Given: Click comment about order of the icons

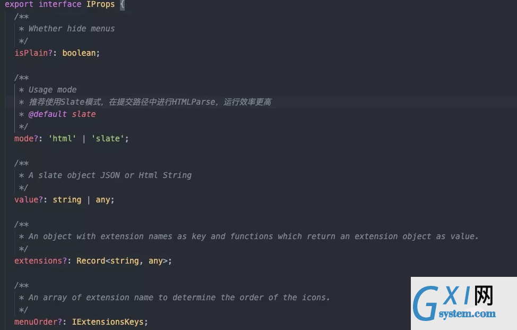Looking at the screenshot, I should pos(179,298).
